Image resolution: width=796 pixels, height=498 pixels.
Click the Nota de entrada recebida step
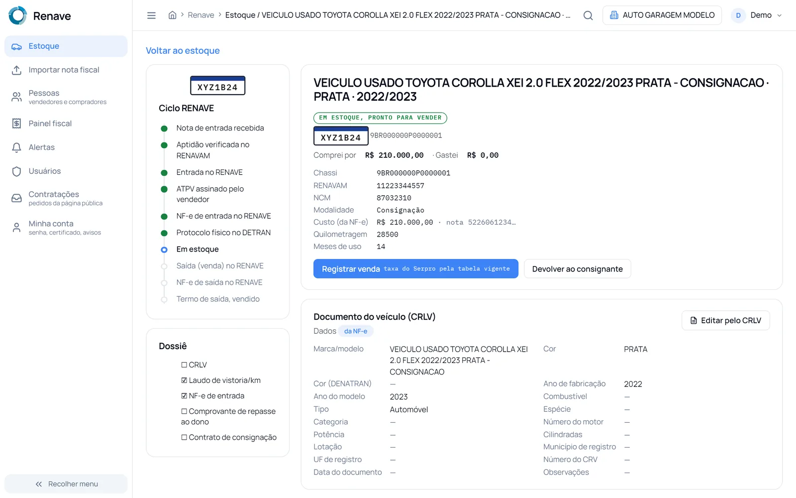[220, 128]
